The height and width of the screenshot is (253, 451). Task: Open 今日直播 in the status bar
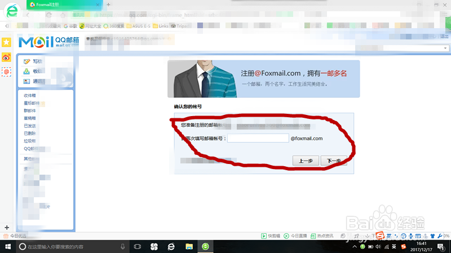pos(295,236)
